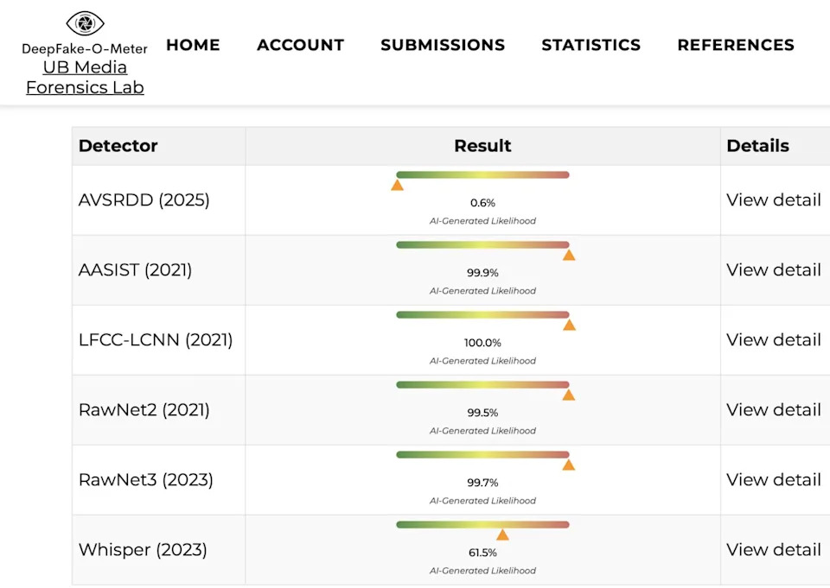
Task: Open the STATISTICS section
Action: 591,45
